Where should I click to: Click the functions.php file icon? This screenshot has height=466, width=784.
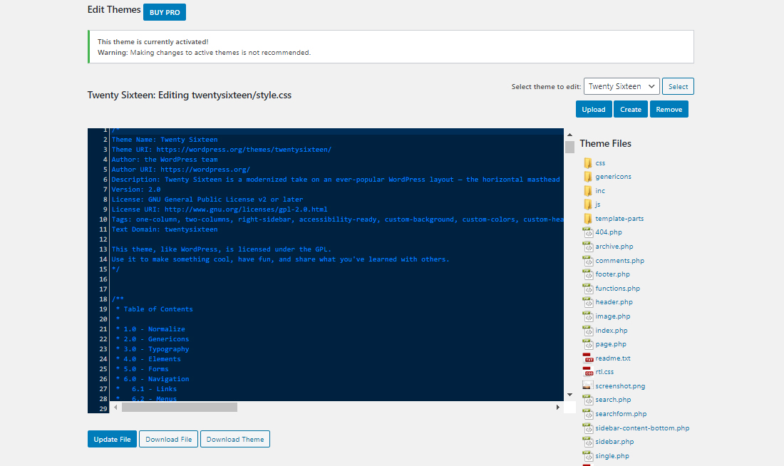click(588, 288)
